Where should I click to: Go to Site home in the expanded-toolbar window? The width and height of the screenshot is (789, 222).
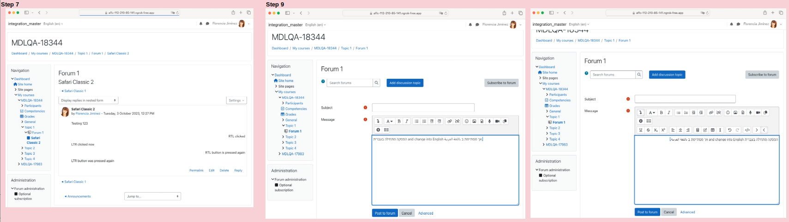pyautogui.click(x=549, y=72)
